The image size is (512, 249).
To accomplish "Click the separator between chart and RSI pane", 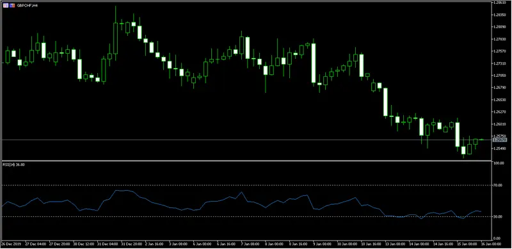I will pos(246,160).
